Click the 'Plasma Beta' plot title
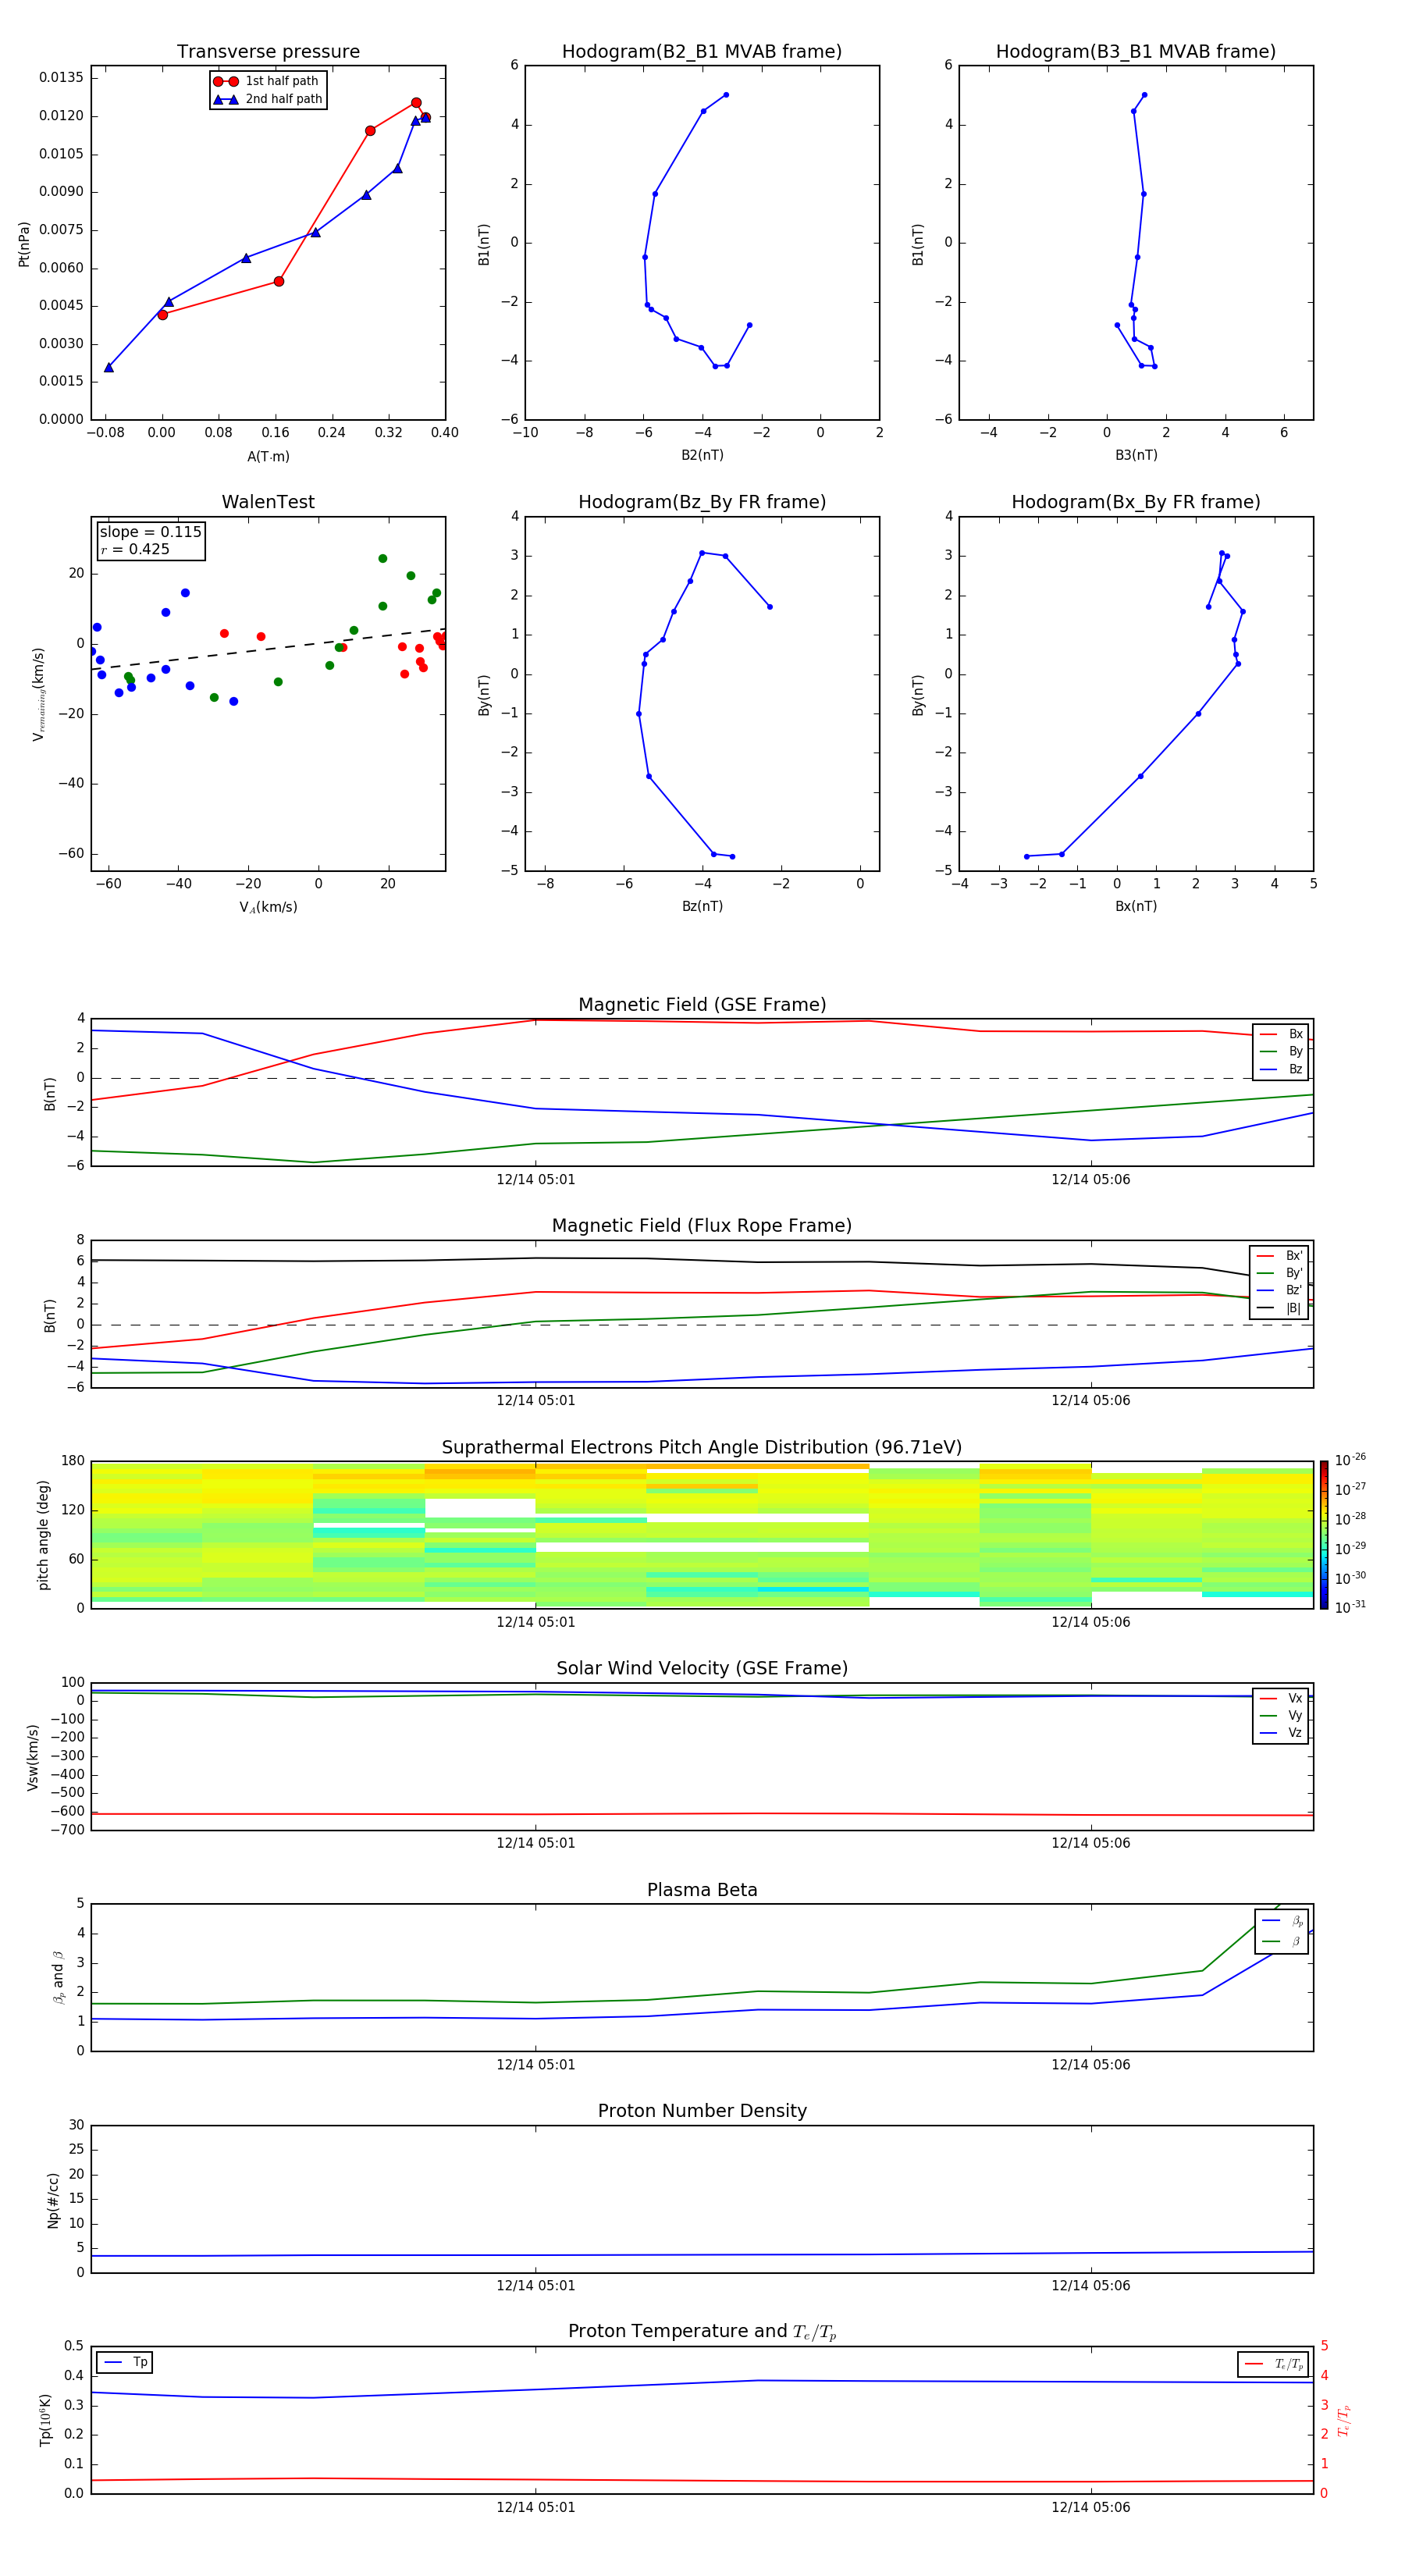The image size is (1405, 2576). (702, 1890)
